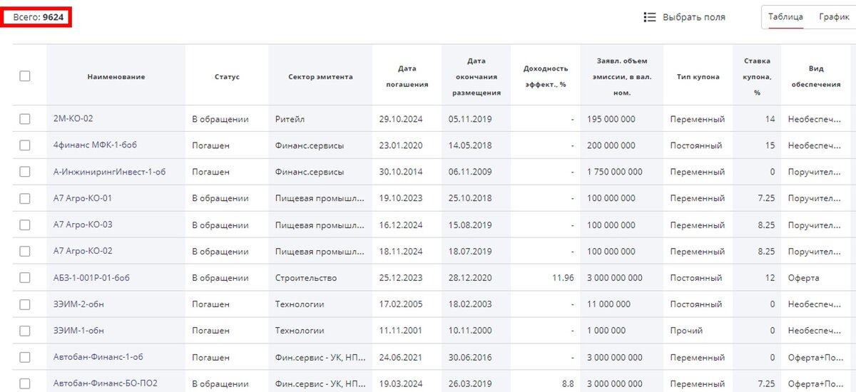Open the bond А7 Агро-КО-03

pos(83,225)
